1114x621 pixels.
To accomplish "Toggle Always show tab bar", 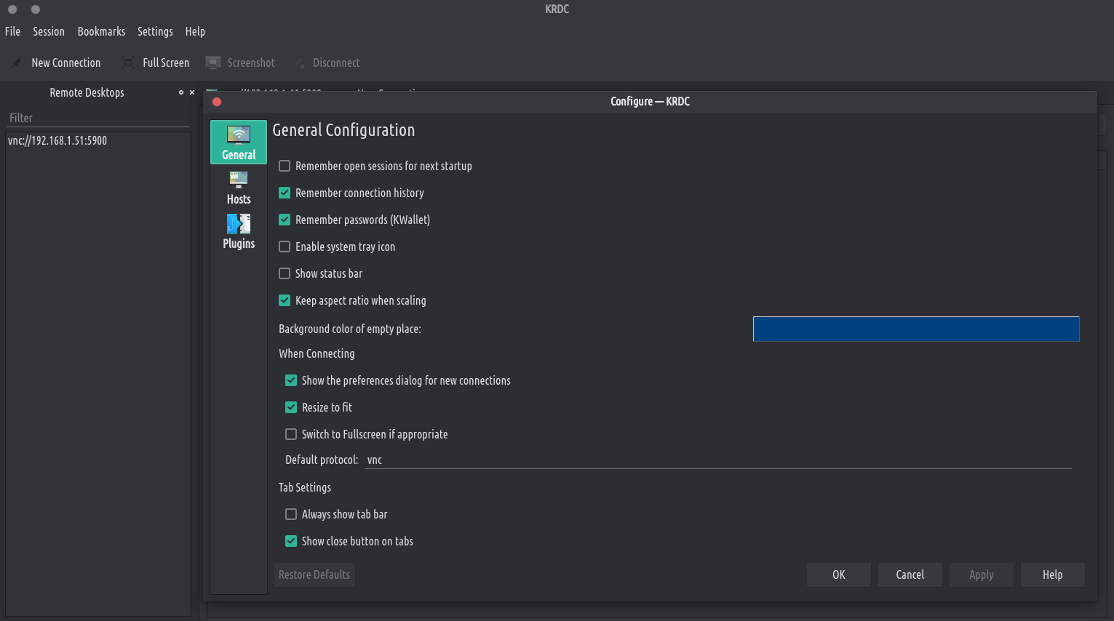I will tap(291, 514).
